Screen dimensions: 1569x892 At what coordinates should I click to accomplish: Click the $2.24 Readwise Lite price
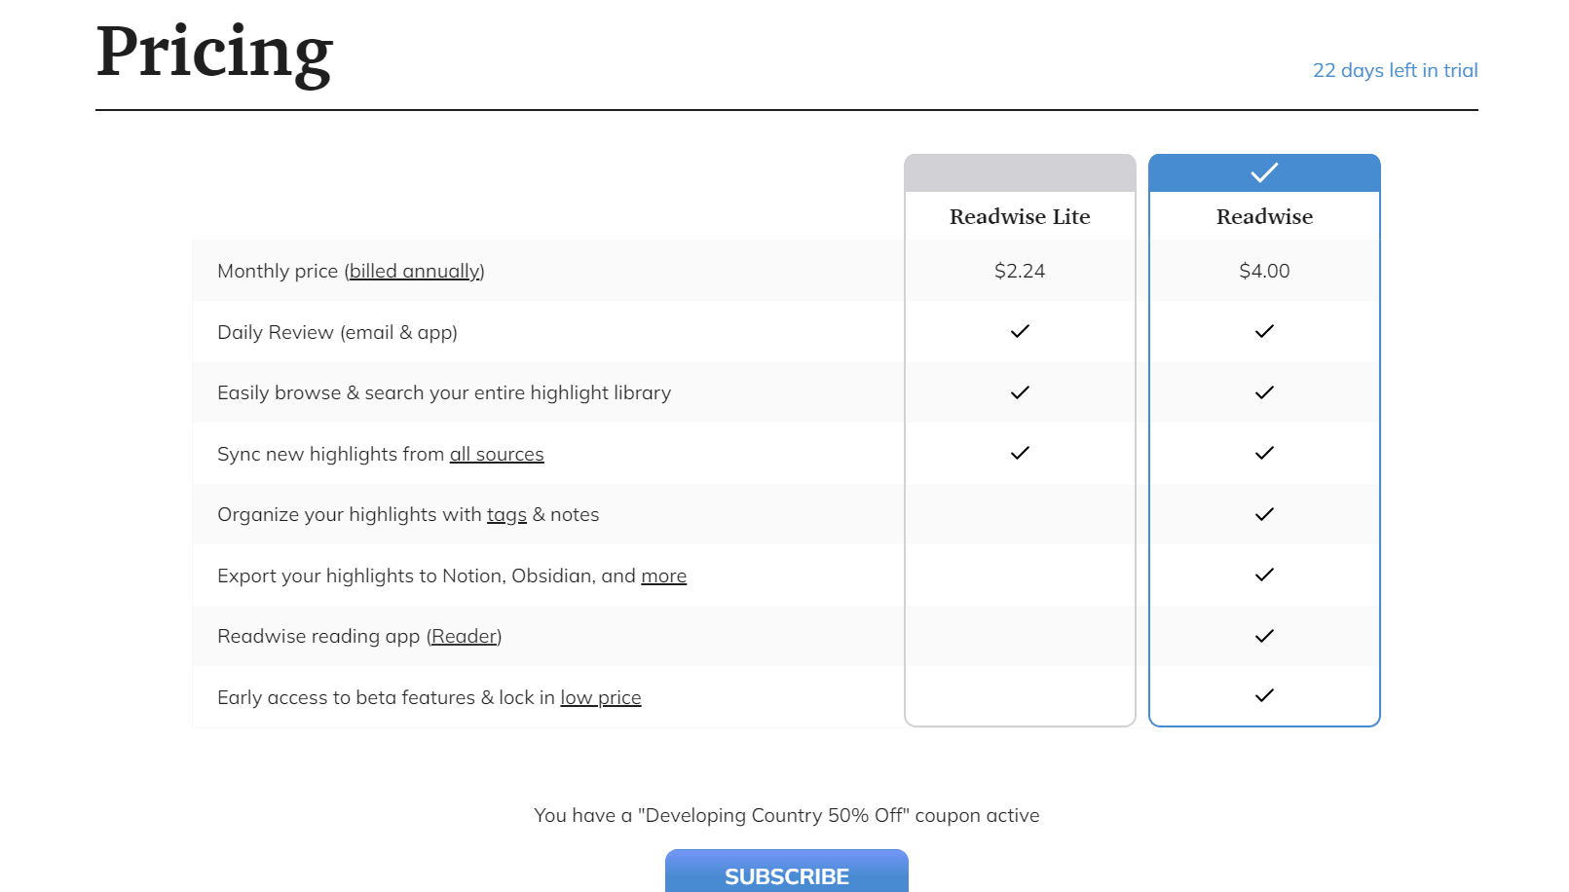(1020, 271)
